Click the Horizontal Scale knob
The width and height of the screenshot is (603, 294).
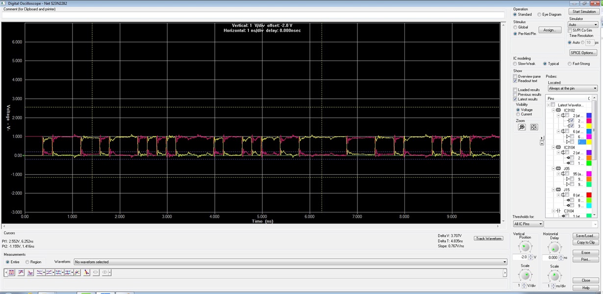[554, 276]
